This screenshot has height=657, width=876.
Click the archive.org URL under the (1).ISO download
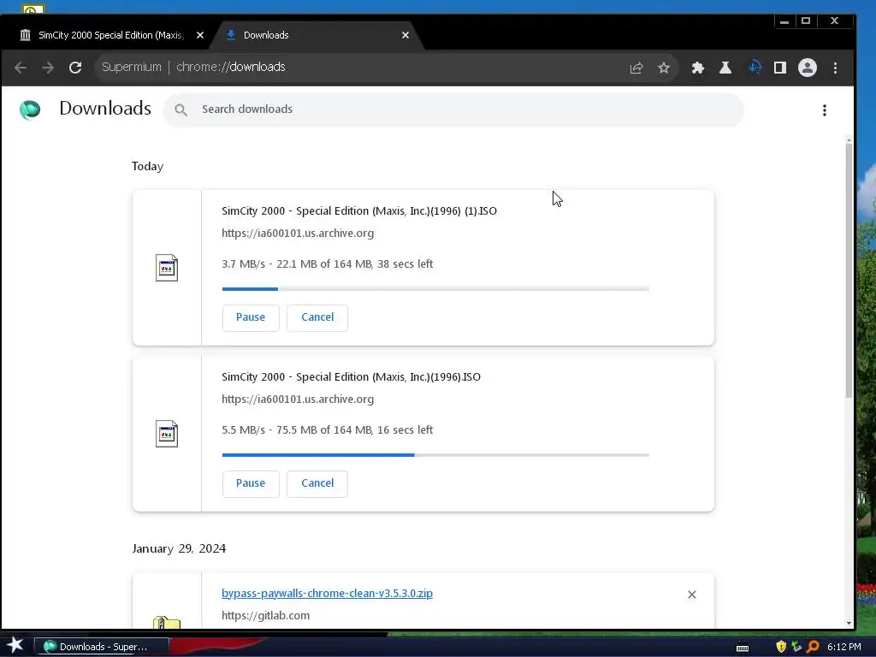(x=298, y=234)
